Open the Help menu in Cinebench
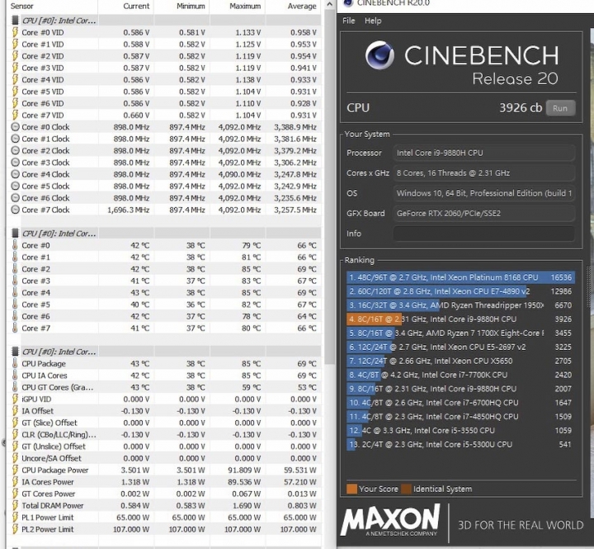This screenshot has height=549, width=594. coord(373,21)
